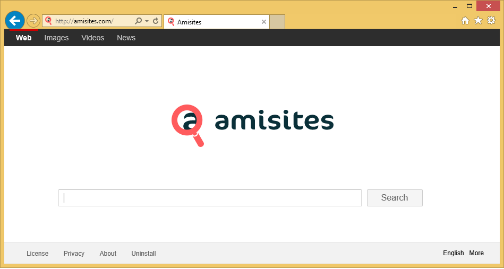Close the Amisites tab

(263, 22)
